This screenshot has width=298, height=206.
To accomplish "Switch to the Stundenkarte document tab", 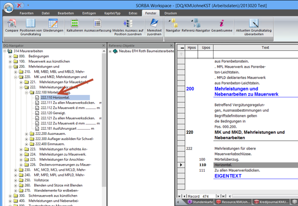I will [201, 202].
